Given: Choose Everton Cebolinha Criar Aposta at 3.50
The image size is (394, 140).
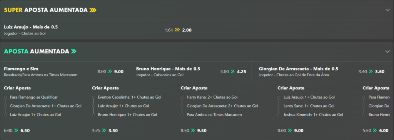Looking at the screenshot, I should tap(113, 130).
